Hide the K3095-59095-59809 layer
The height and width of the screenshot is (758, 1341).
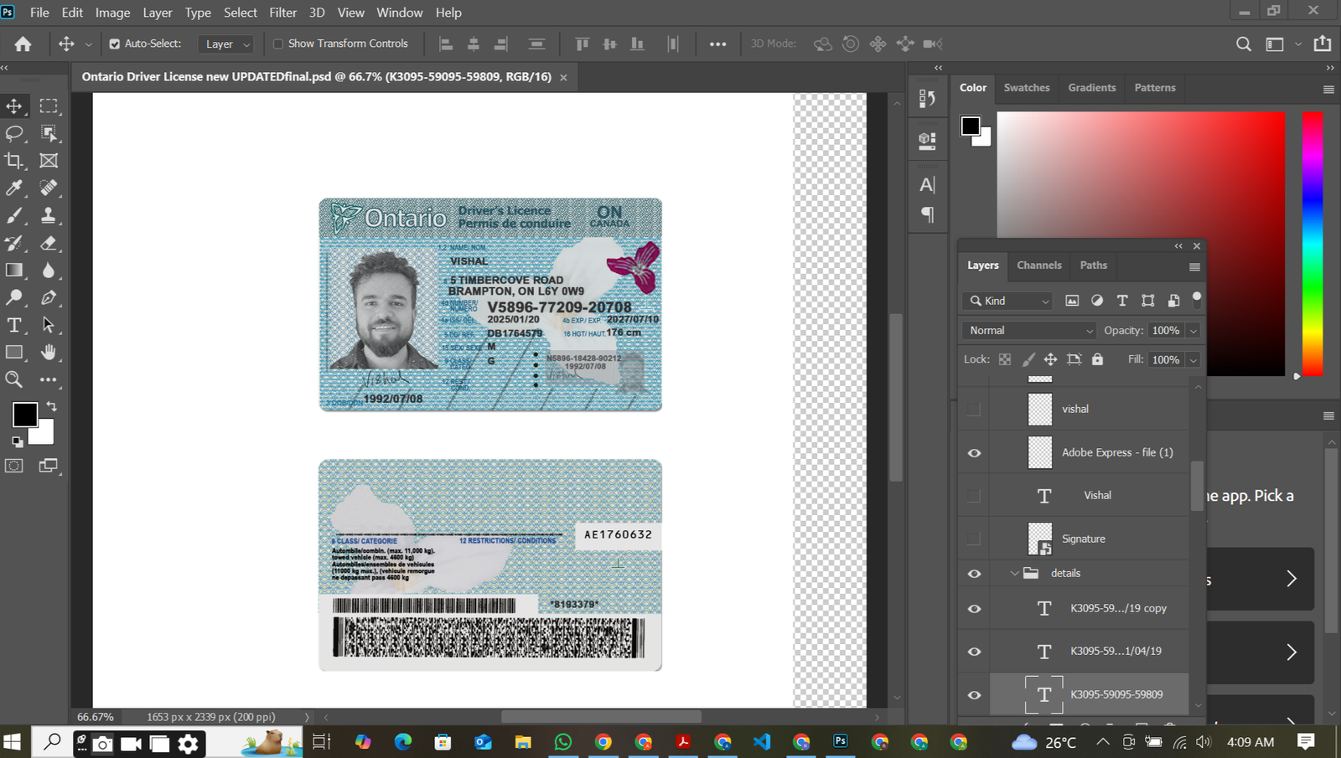pos(974,695)
